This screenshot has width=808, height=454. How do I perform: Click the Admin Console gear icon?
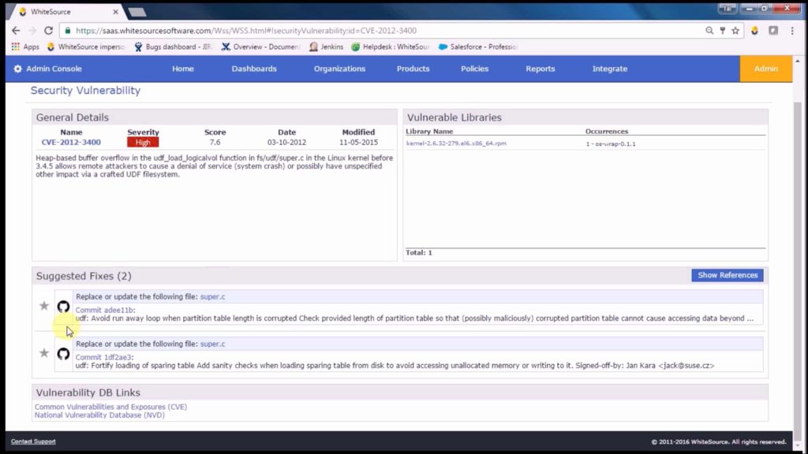[x=18, y=69]
